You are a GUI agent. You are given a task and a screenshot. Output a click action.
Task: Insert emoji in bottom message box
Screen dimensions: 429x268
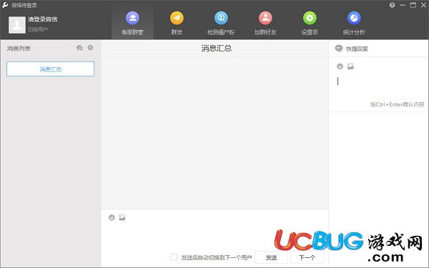pos(112,217)
